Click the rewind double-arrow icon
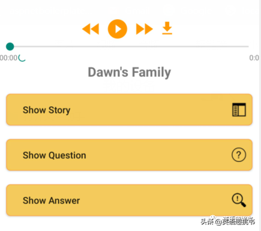The width and height of the screenshot is (261, 231). 91,29
